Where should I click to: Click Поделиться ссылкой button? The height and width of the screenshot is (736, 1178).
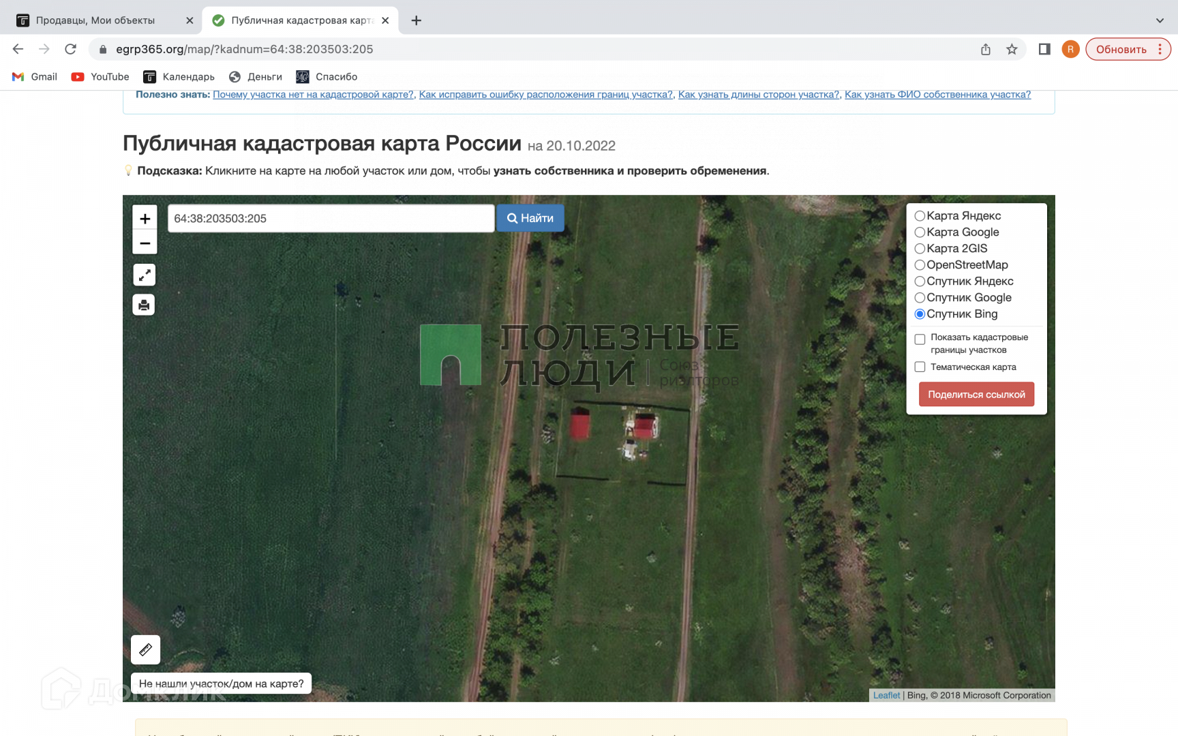point(976,395)
